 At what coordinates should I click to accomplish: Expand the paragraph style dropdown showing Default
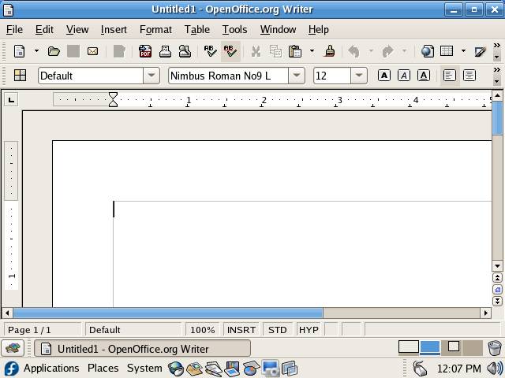point(151,76)
